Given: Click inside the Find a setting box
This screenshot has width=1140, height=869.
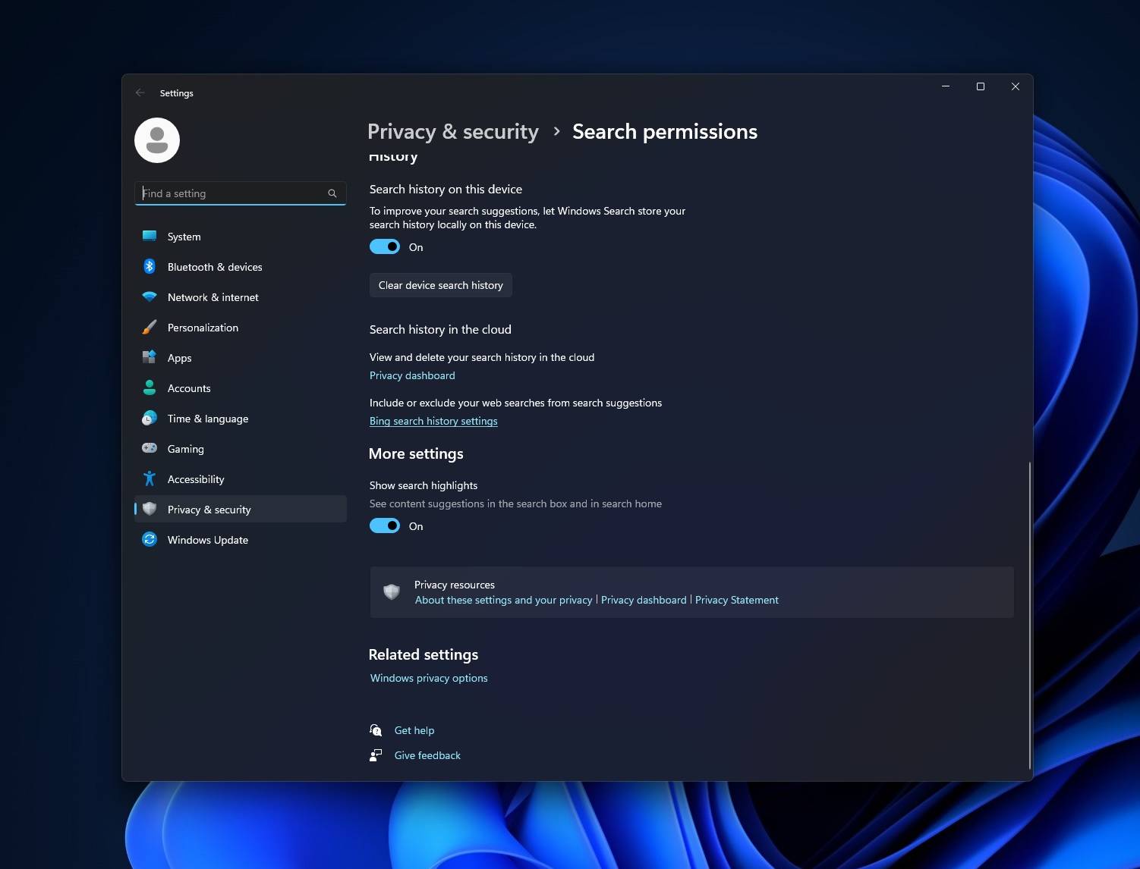Looking at the screenshot, I should (x=235, y=193).
